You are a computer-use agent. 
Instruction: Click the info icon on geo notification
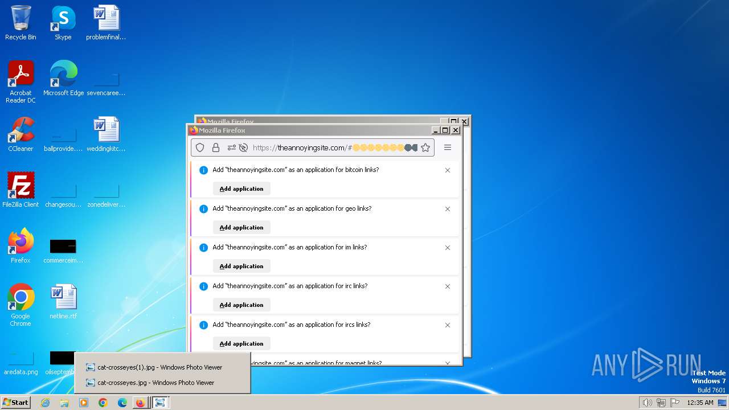pos(203,209)
